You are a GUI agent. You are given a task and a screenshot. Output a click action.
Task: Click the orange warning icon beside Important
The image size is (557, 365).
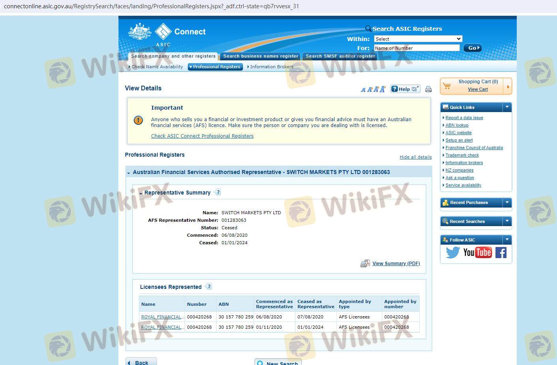pos(138,120)
